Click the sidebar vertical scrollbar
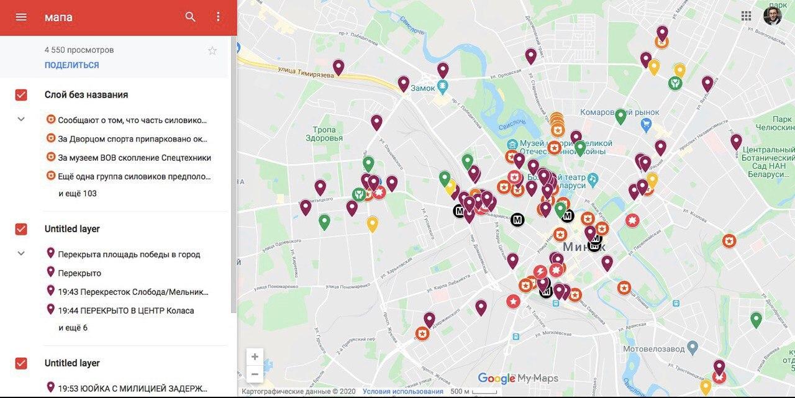 click(x=234, y=174)
